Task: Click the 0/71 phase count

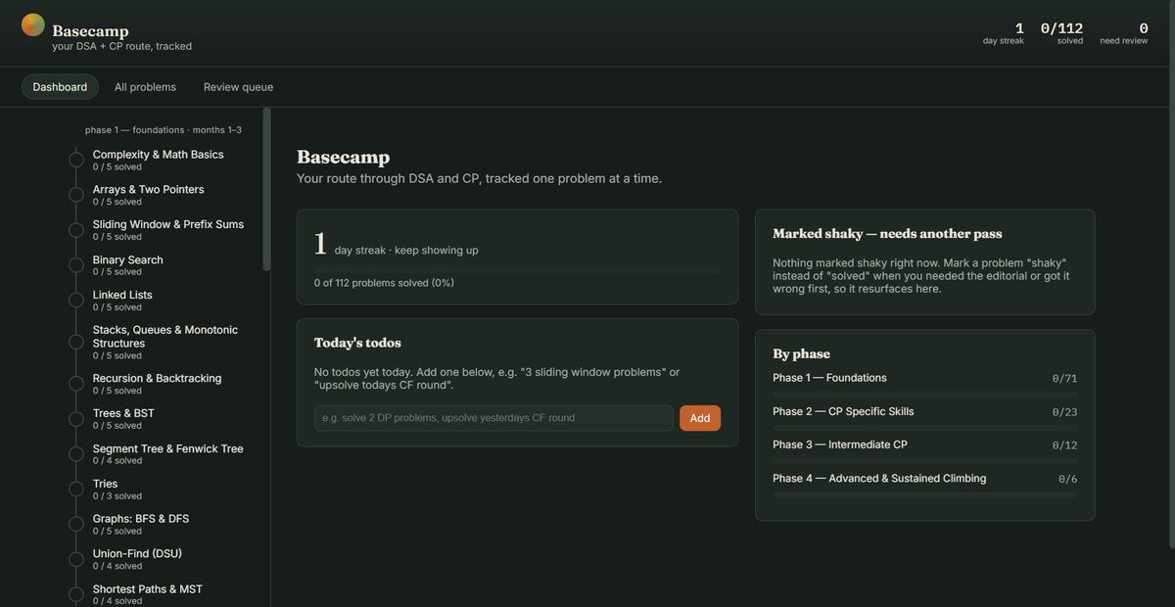Action: click(x=1065, y=379)
